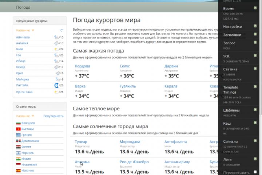Click the Dominican flag icon
This screenshot has height=175, width=262.
coord(19,141)
